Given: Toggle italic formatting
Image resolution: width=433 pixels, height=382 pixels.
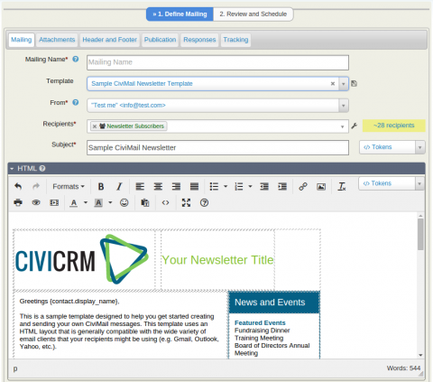Looking at the screenshot, I should point(119,187).
